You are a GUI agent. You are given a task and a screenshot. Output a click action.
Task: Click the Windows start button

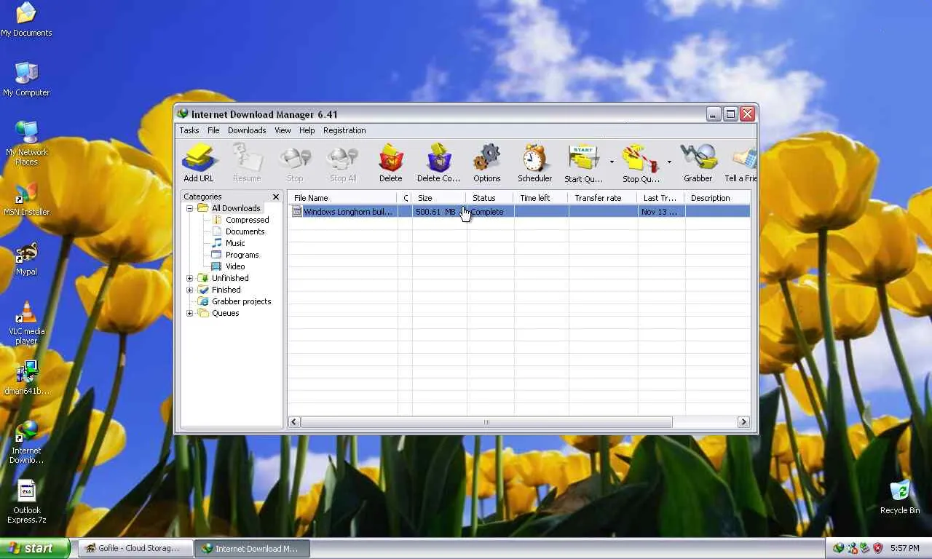pyautogui.click(x=35, y=548)
